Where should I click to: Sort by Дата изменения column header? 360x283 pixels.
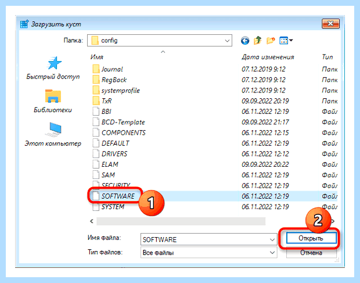pyautogui.click(x=268, y=57)
